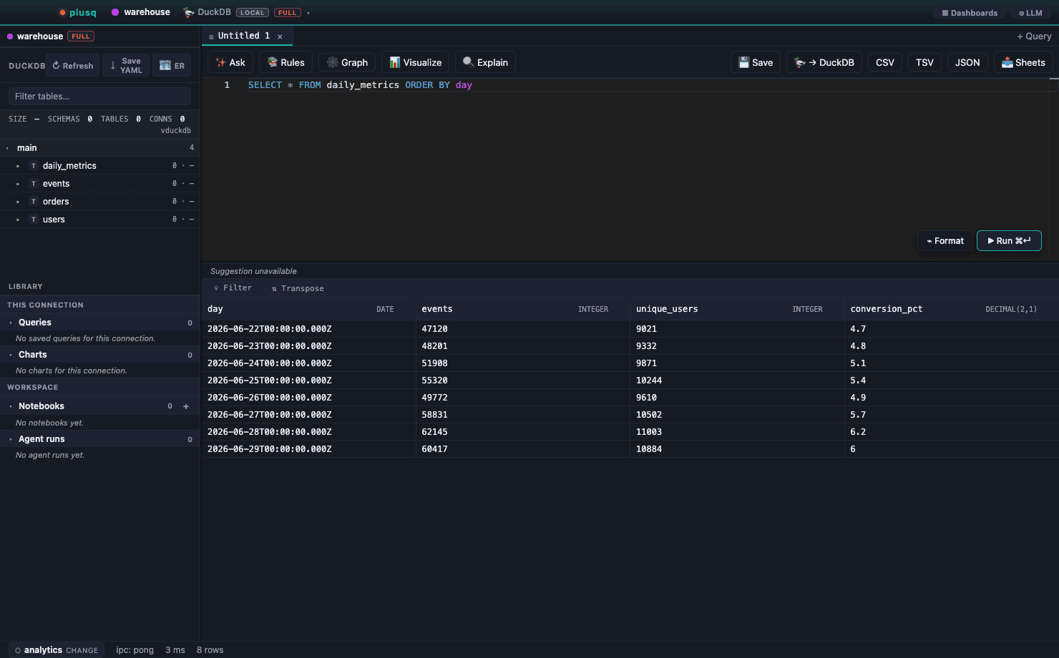Select the users table icon
The image size is (1059, 658).
[x=33, y=220]
